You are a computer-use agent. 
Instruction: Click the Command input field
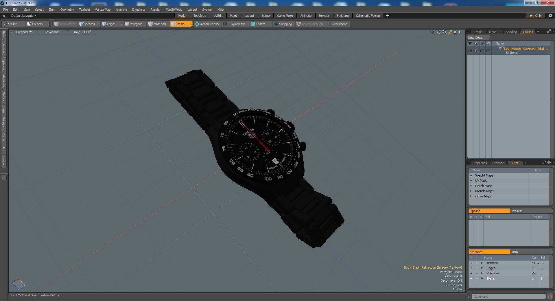point(508,297)
